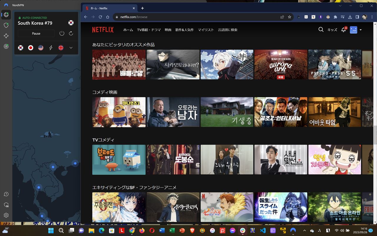Viewport: 377px width, 236px height.
Task: Click the blue Netflix profile avatar
Action: click(x=353, y=30)
